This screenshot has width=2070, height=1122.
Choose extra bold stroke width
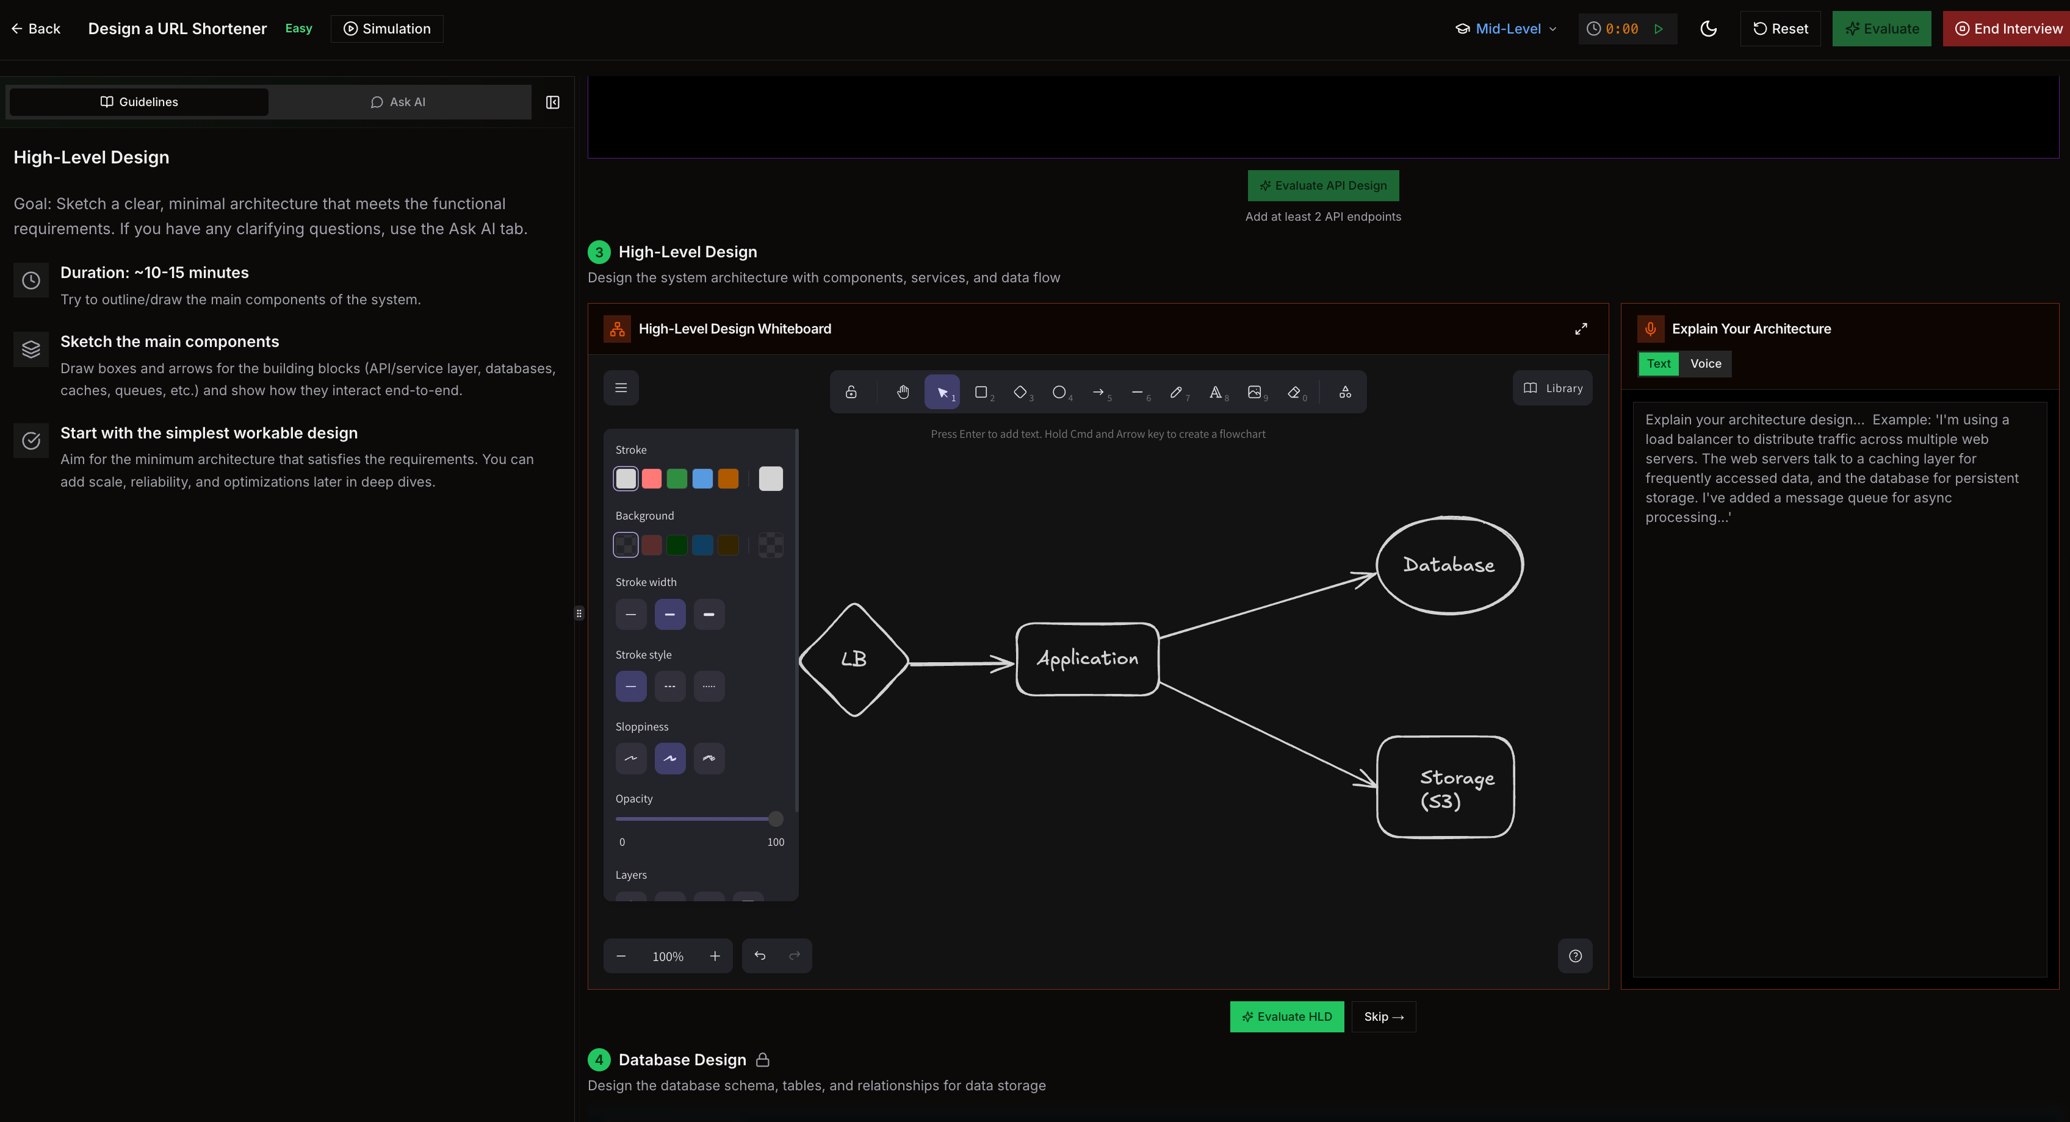pos(709,615)
